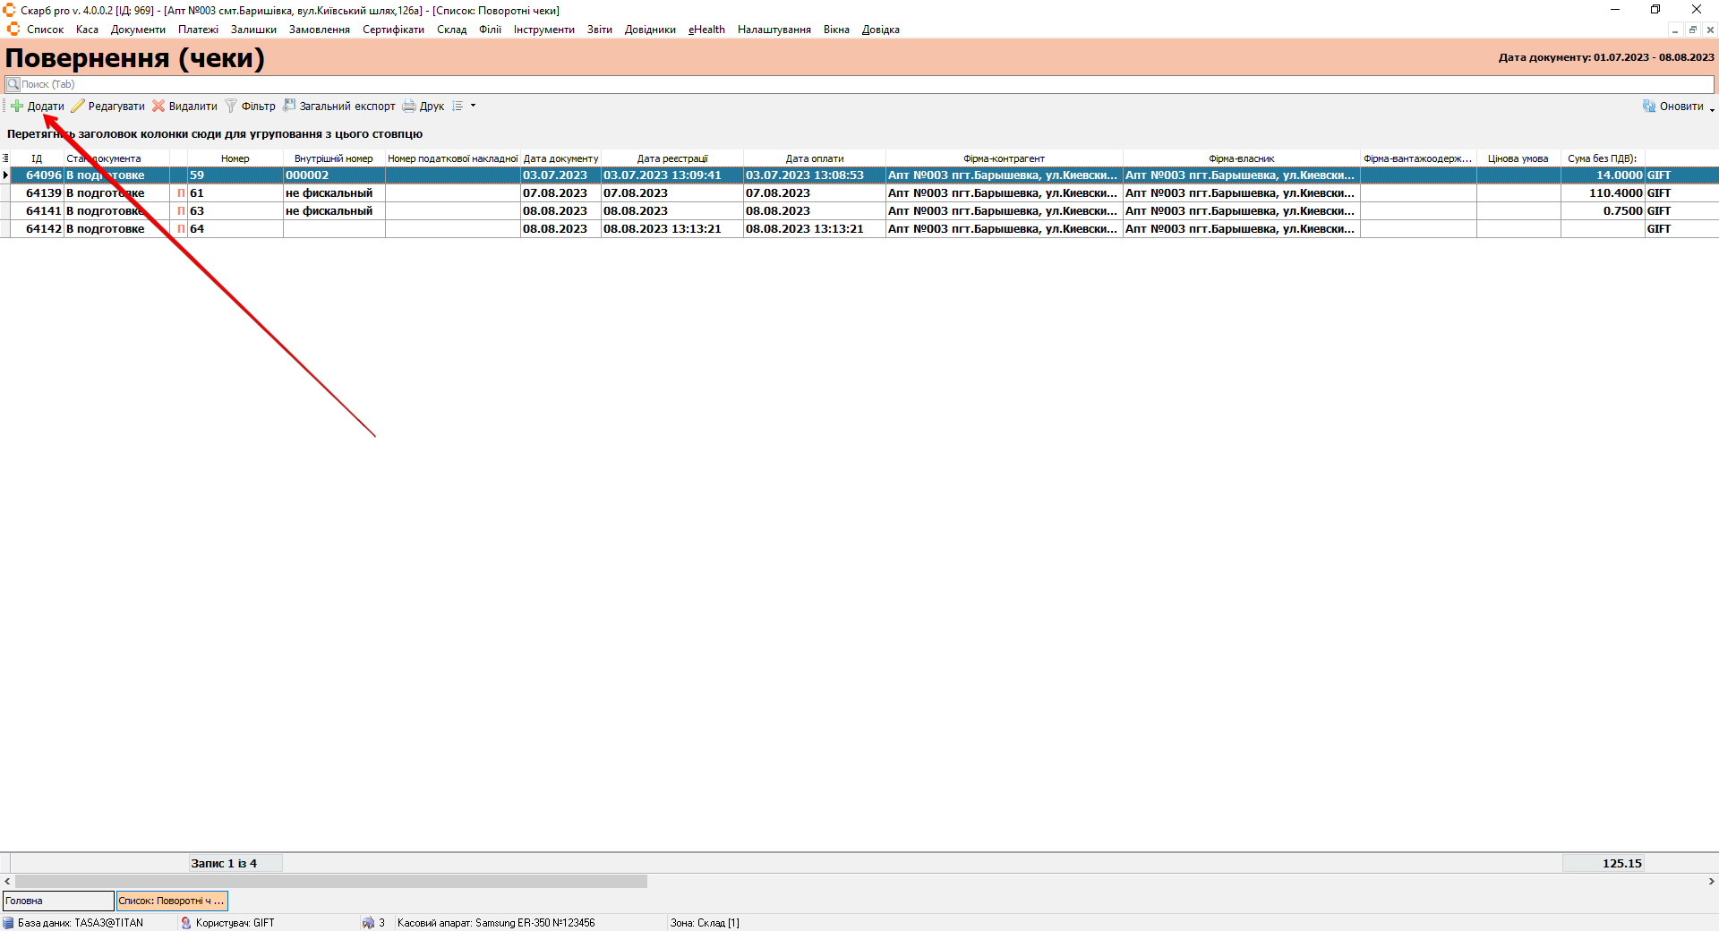Click the Друк printer icon
This screenshot has width=1719, height=931.
tap(409, 107)
